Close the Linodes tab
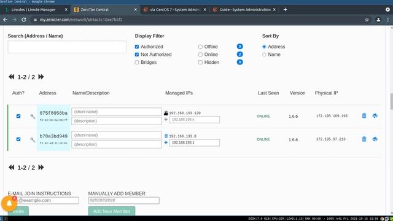 66,10
